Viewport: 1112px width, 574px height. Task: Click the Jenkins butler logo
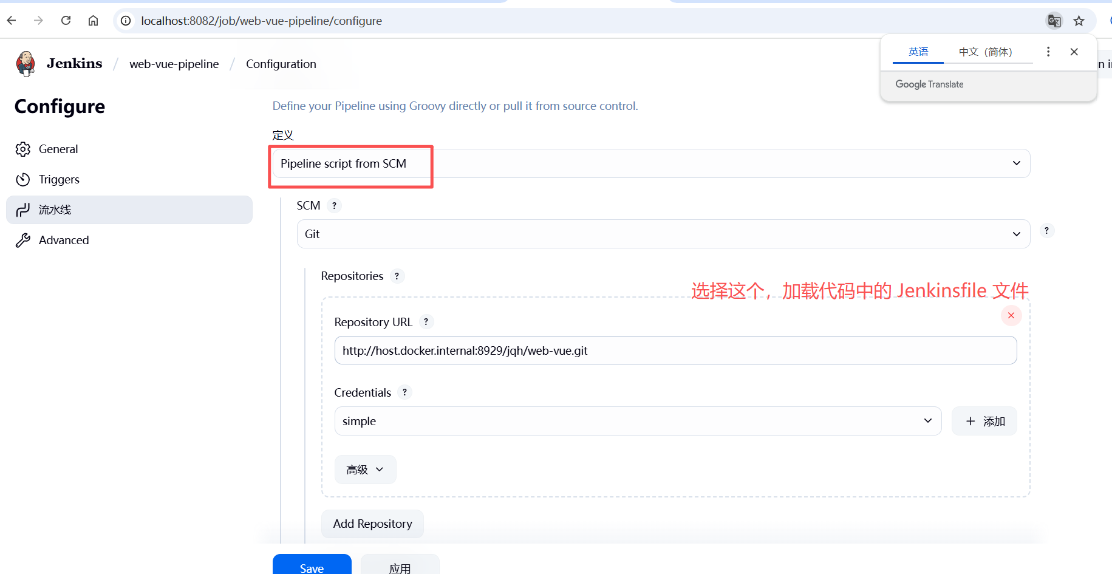[x=26, y=64]
